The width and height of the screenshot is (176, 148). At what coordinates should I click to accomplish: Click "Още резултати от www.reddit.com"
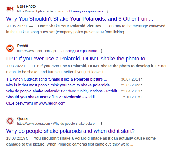36,103
